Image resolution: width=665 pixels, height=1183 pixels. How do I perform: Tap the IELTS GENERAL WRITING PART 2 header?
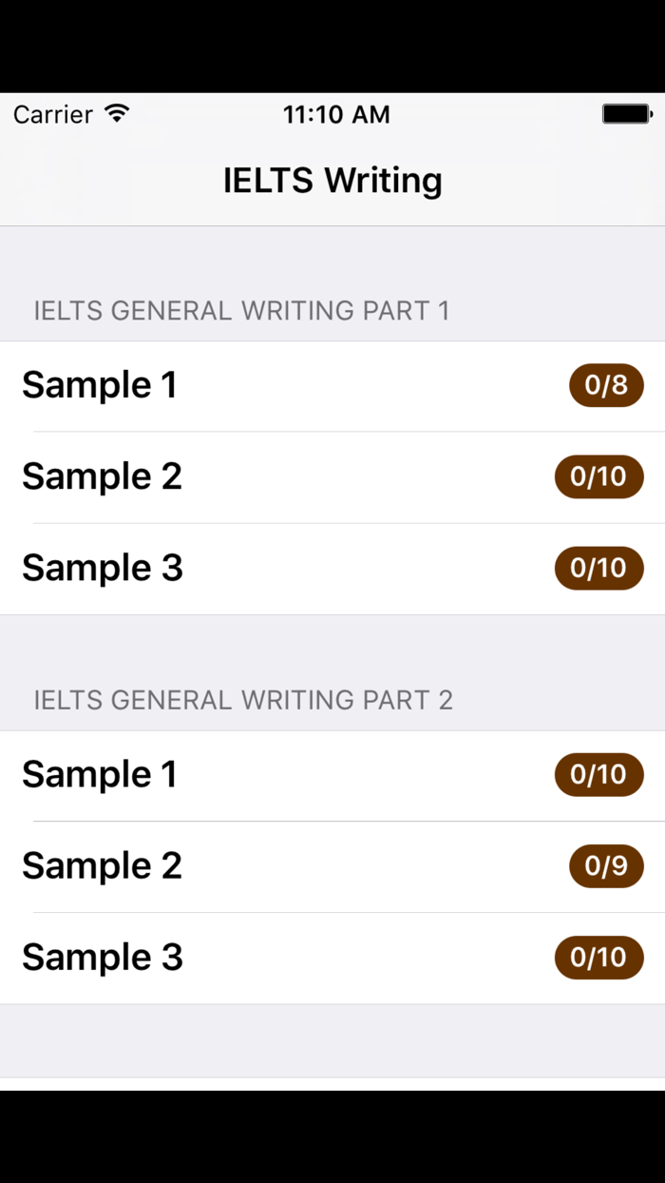[x=244, y=700]
